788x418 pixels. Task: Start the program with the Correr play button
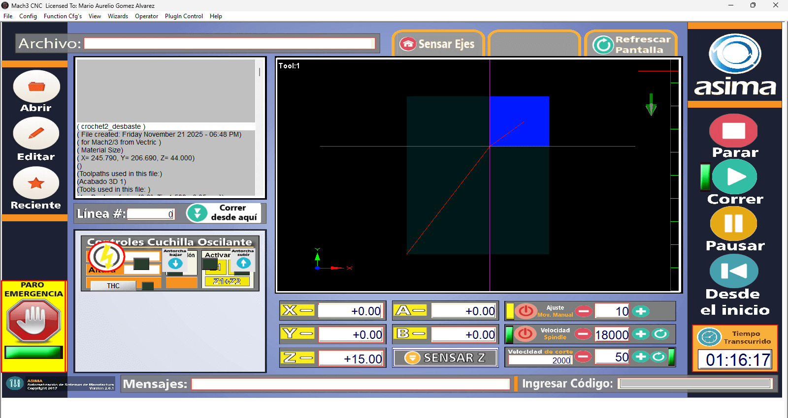[734, 177]
